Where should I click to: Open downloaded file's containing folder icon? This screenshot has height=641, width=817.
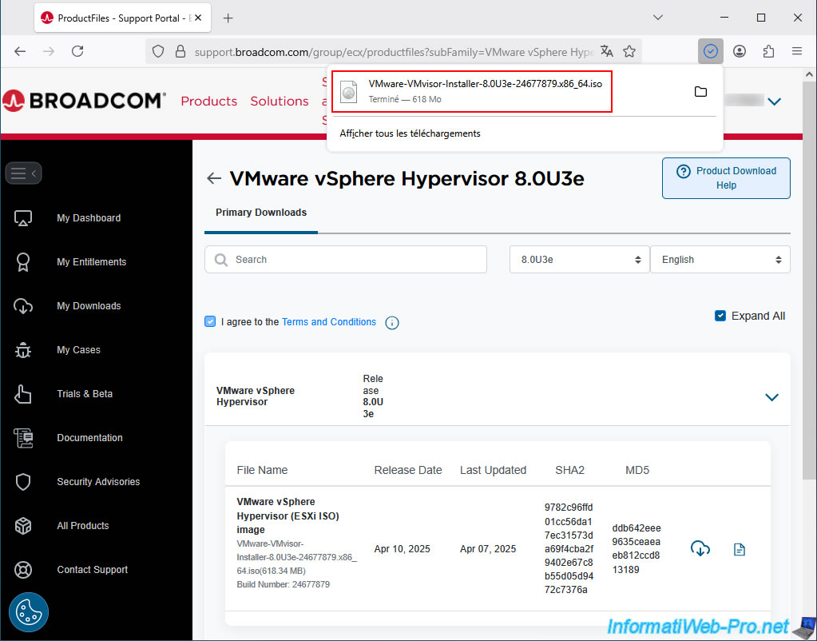pyautogui.click(x=700, y=92)
